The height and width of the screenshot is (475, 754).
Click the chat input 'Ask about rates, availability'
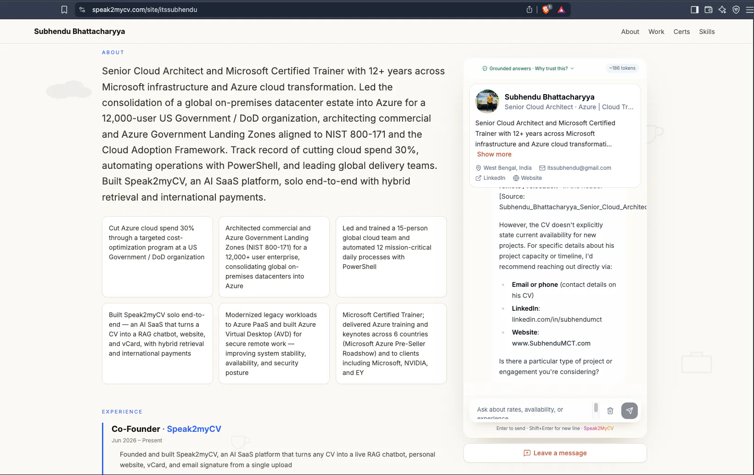click(533, 410)
